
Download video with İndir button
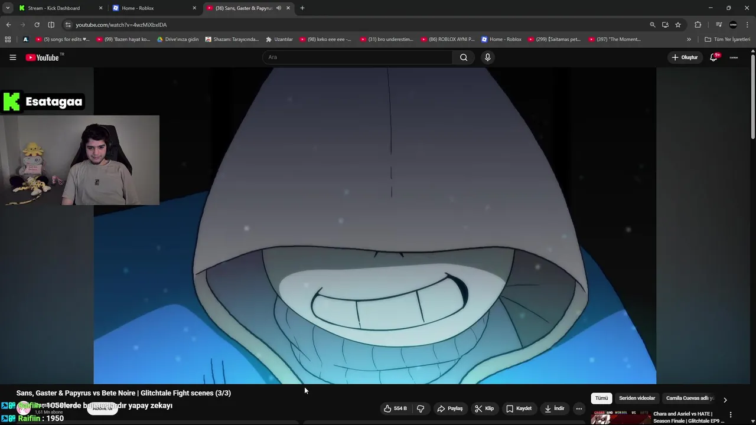[554, 408]
